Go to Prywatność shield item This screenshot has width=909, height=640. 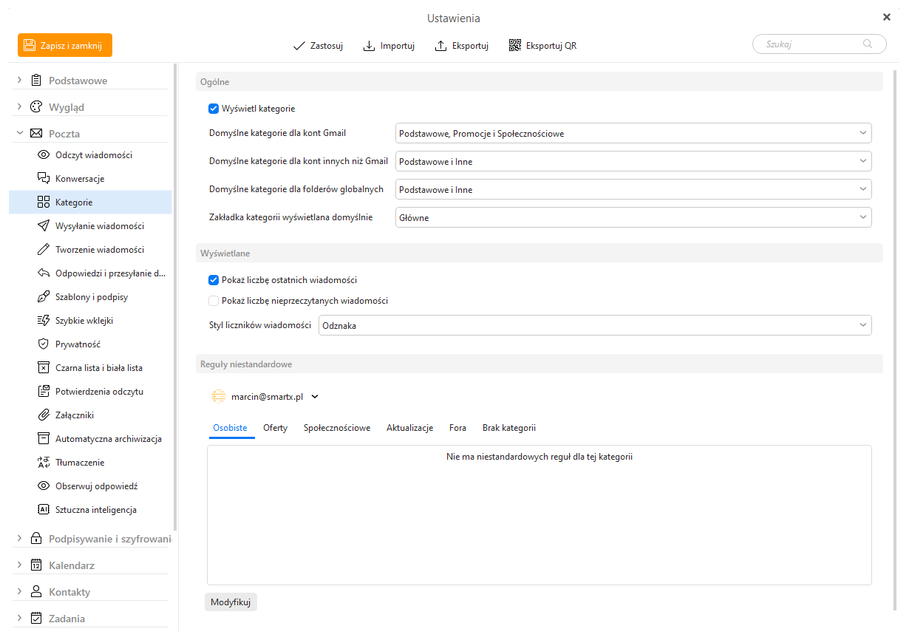point(78,344)
